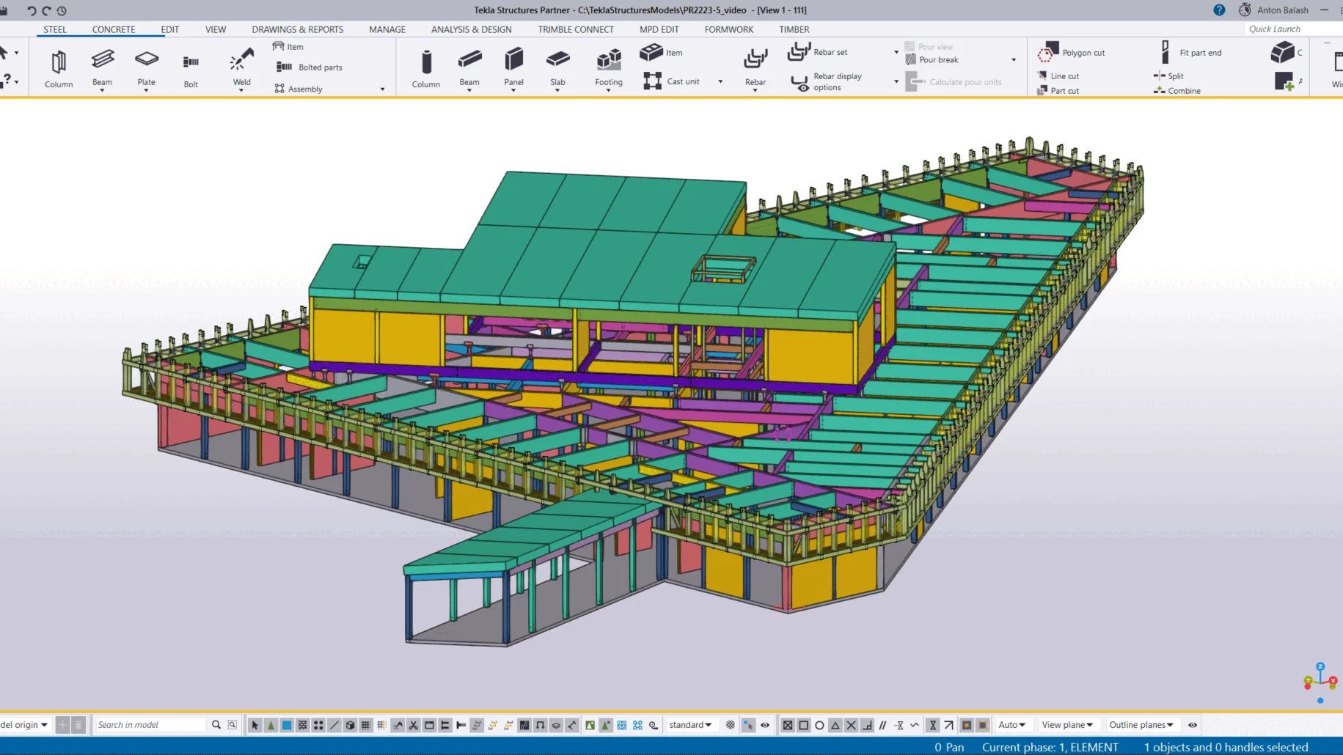This screenshot has width=1343, height=755.
Task: Open the DRAWINGS & REPORTS tab
Action: [x=297, y=29]
